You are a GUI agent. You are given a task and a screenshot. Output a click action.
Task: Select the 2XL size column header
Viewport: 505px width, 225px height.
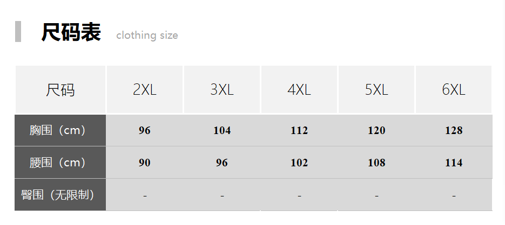145,90
